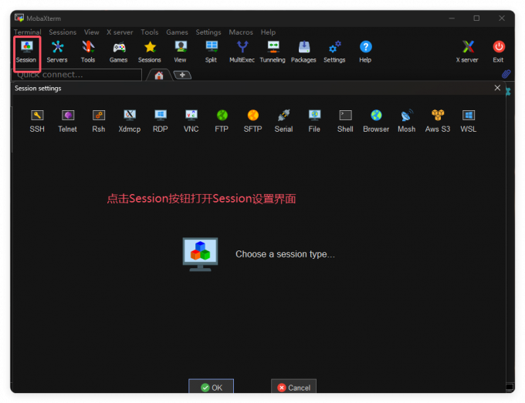Open the View menu in menu bar
Image resolution: width=525 pixels, height=403 pixels.
[x=91, y=32]
